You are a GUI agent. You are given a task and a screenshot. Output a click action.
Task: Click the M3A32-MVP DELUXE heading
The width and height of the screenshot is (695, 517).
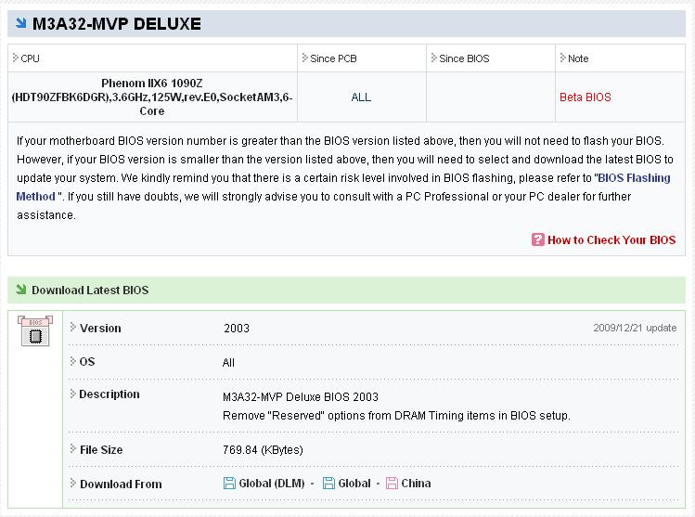click(x=117, y=24)
